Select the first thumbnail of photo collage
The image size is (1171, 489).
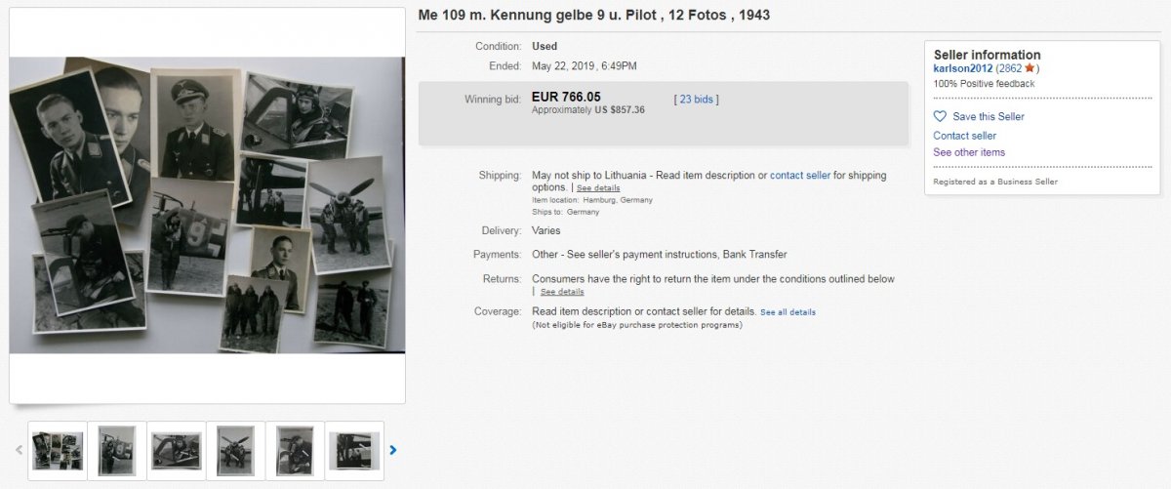tap(58, 450)
